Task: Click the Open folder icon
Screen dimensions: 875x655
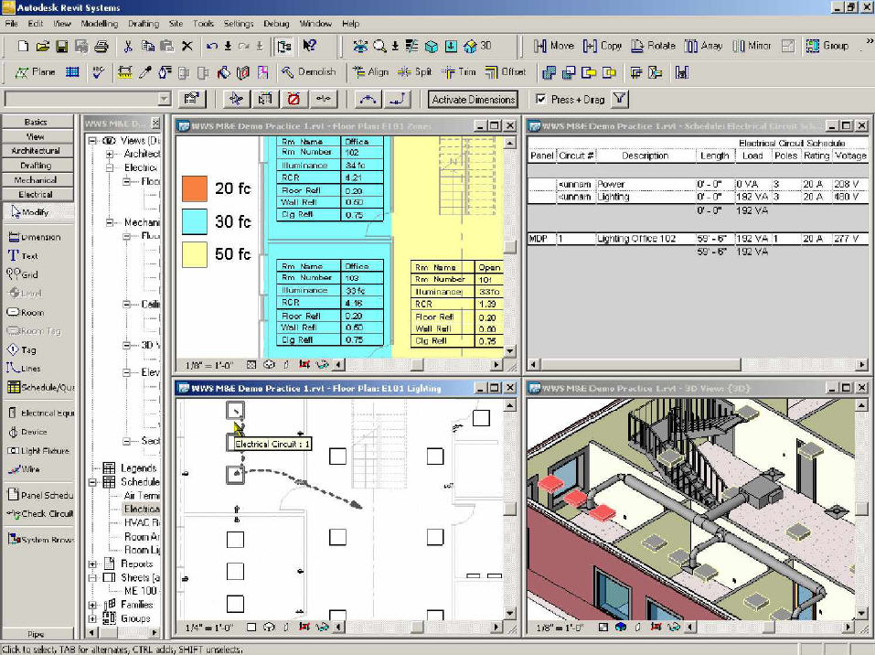Action: (x=42, y=46)
